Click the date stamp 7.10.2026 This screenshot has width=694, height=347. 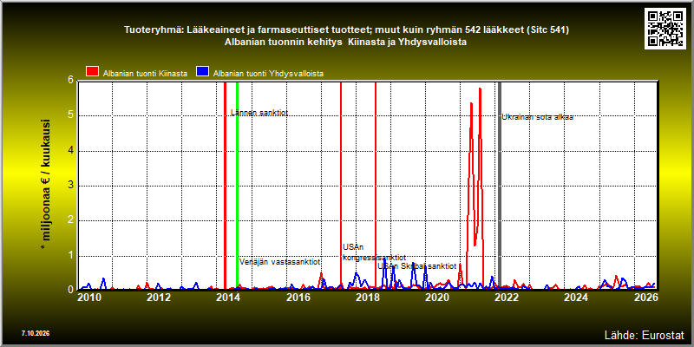(x=35, y=333)
